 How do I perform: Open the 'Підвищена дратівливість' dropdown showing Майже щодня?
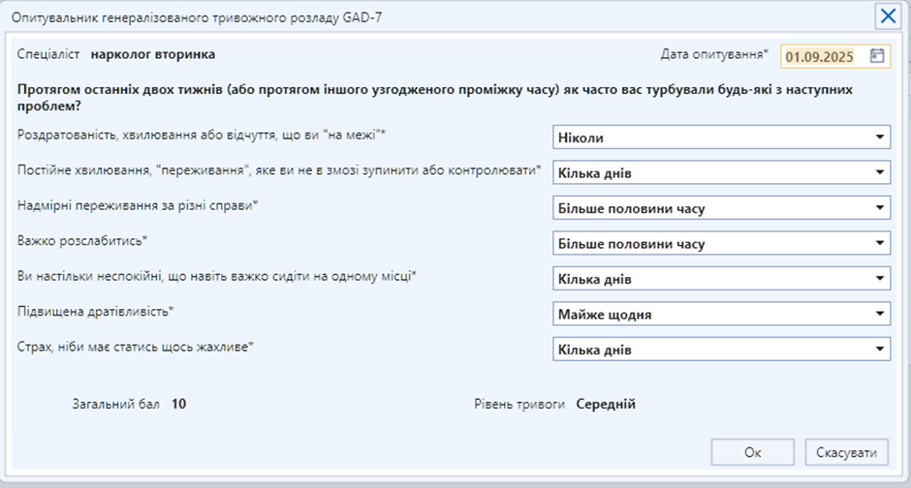[x=721, y=314]
